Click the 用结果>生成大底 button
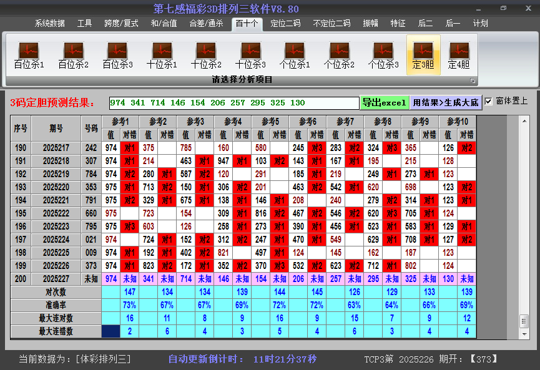Image resolution: width=540 pixels, height=370 pixels. pyautogui.click(x=446, y=103)
